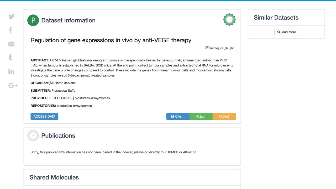
Task: Share via LinkedIn icon
Action: [11, 71]
